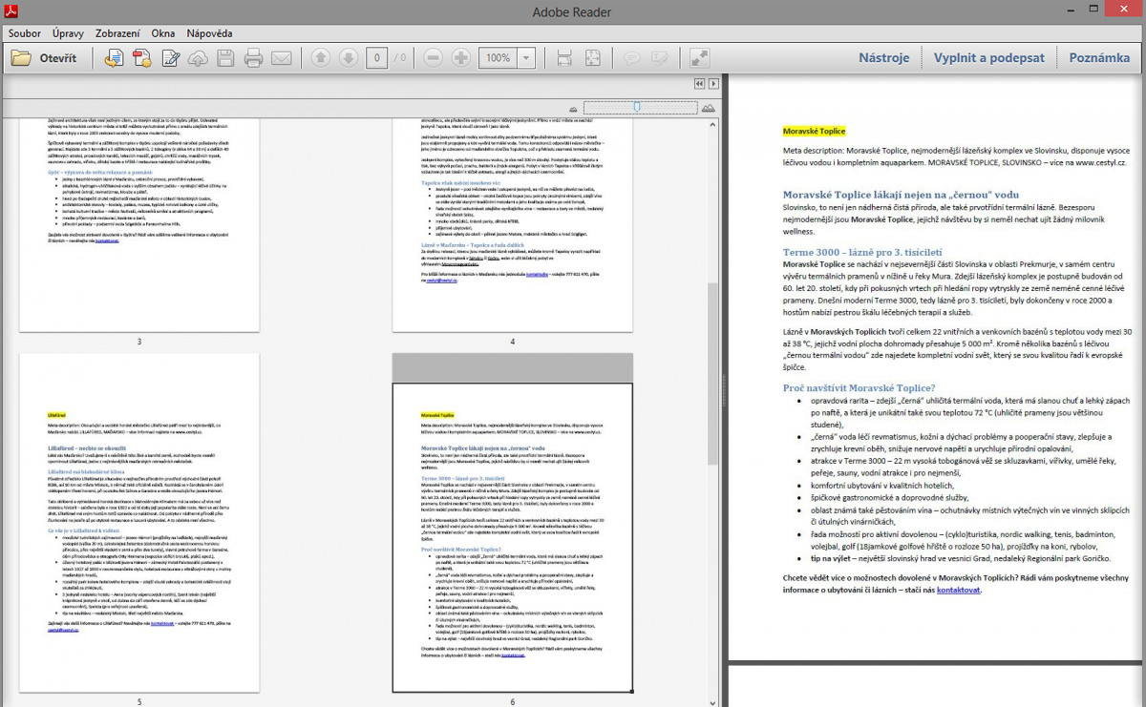1146x707 pixels.
Task: Click the create PDF icon
Action: [142, 57]
